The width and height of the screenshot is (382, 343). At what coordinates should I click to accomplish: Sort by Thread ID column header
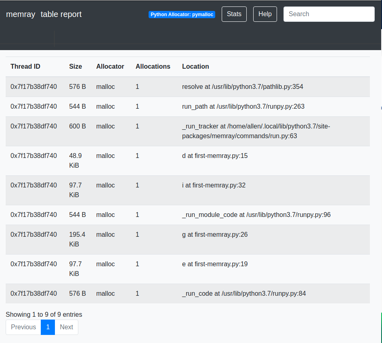point(25,66)
